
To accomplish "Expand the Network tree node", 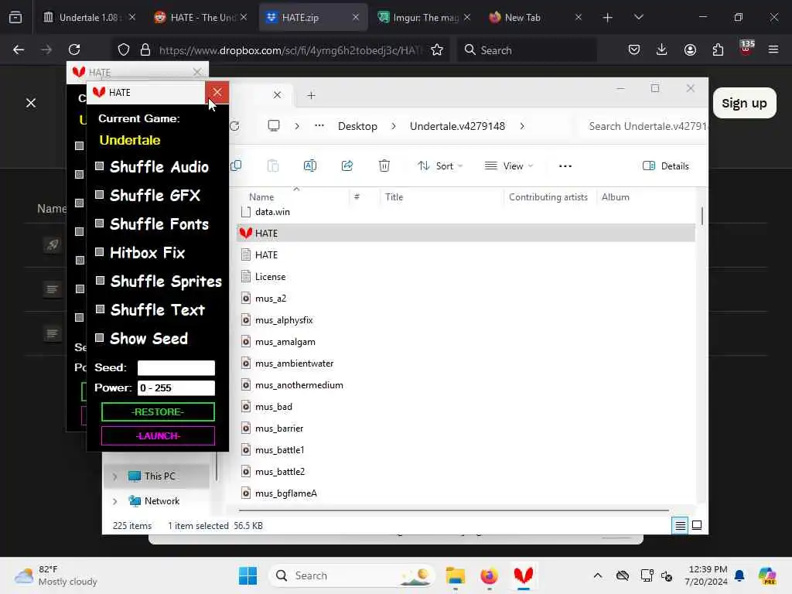I will (x=114, y=501).
